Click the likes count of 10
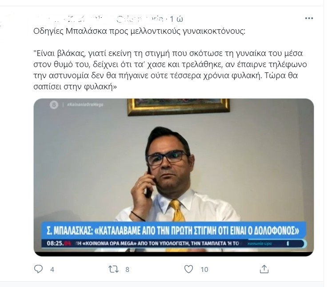This screenshot has width=336, height=287. (x=204, y=269)
